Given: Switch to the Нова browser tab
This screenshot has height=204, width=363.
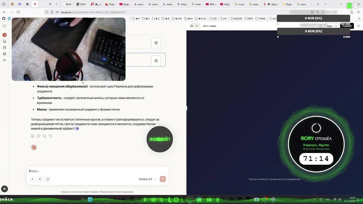Looking at the screenshot, I should (x=110, y=4).
